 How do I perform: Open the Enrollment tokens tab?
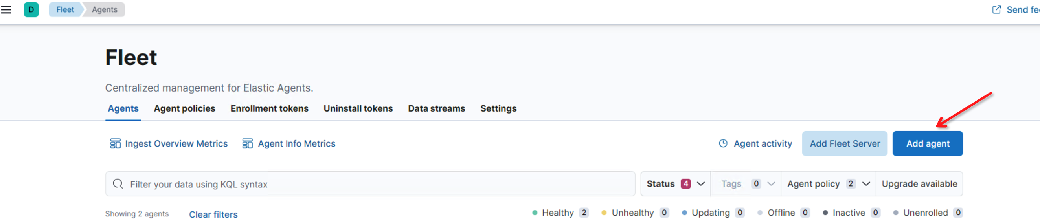coord(269,108)
